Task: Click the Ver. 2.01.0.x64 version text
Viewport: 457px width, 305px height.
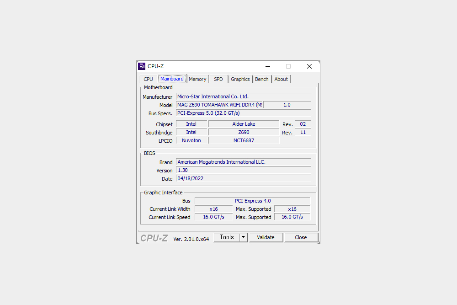Action: pyautogui.click(x=191, y=239)
